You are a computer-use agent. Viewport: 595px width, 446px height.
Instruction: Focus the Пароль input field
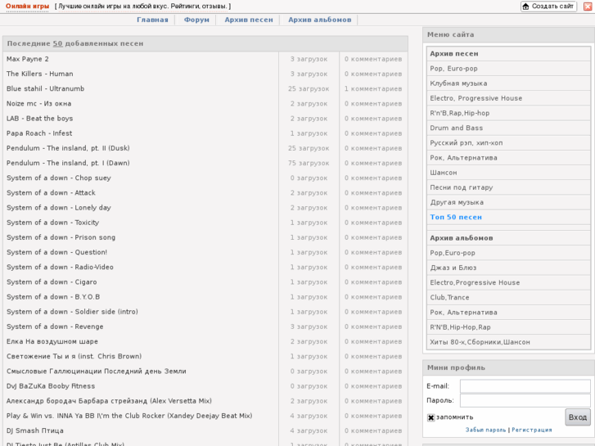coord(525,400)
